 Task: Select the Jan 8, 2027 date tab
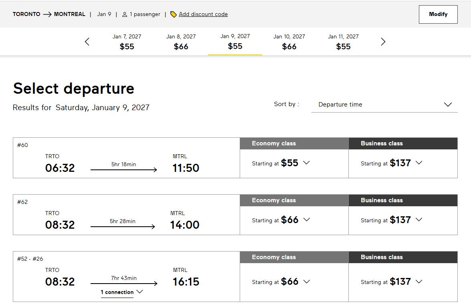point(181,42)
